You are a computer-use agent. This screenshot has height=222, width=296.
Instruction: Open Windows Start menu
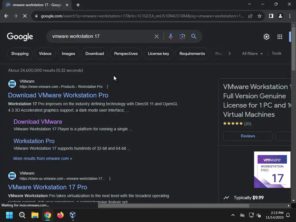[x=9, y=215]
